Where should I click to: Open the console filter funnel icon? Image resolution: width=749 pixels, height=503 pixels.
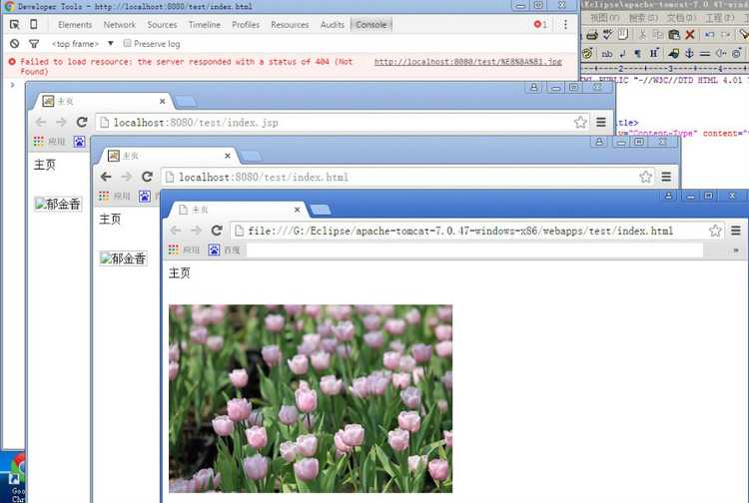33,44
